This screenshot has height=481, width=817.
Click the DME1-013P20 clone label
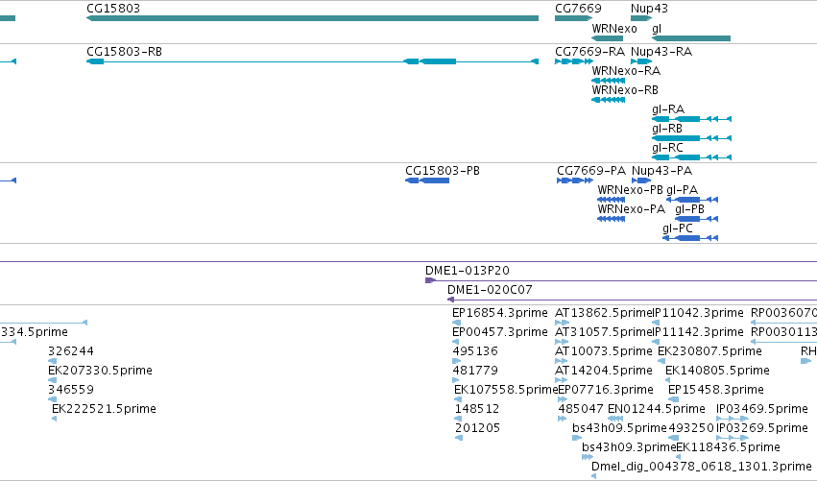467,271
